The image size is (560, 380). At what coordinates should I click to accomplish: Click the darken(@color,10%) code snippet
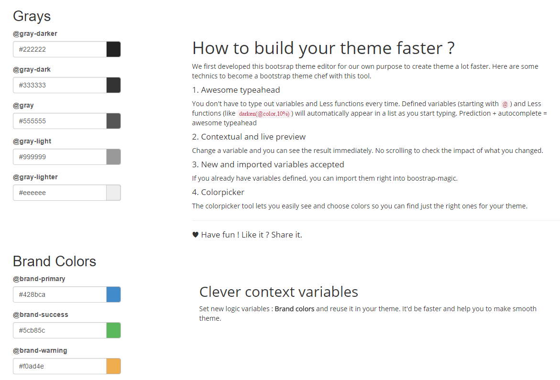[x=264, y=114]
